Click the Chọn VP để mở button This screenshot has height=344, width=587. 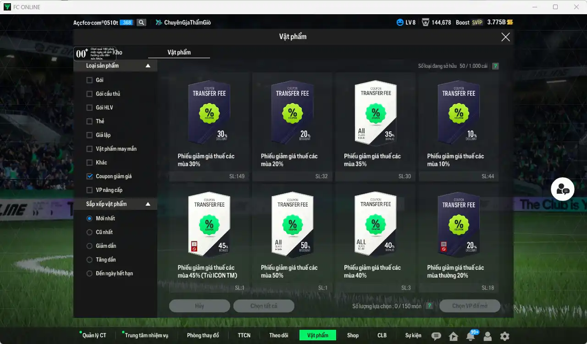tap(470, 306)
